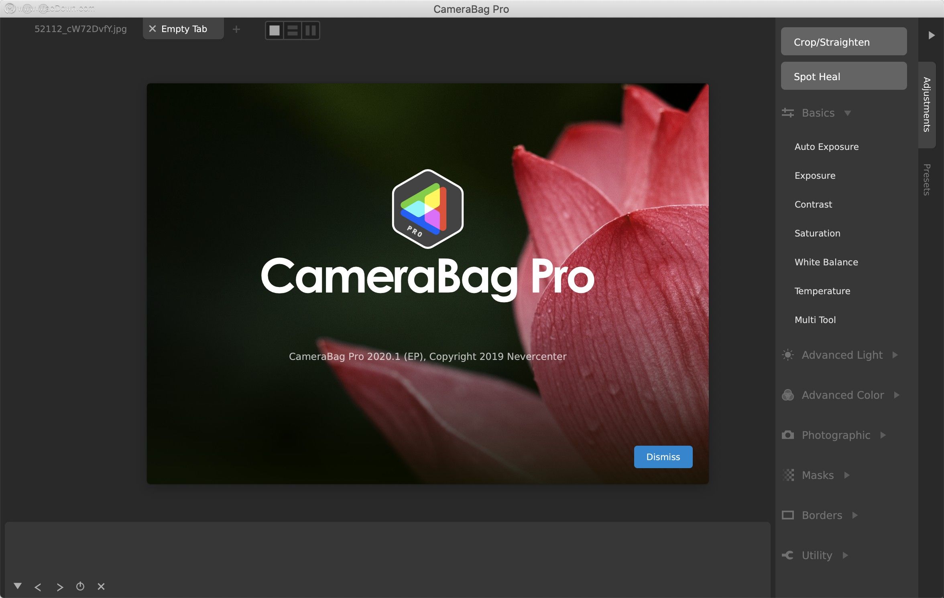Go to next adjustment with right arrow

click(60, 588)
